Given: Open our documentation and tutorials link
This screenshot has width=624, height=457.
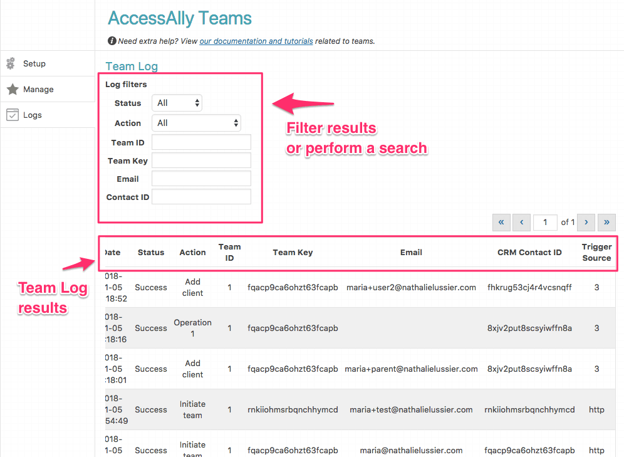Looking at the screenshot, I should pyautogui.click(x=256, y=41).
